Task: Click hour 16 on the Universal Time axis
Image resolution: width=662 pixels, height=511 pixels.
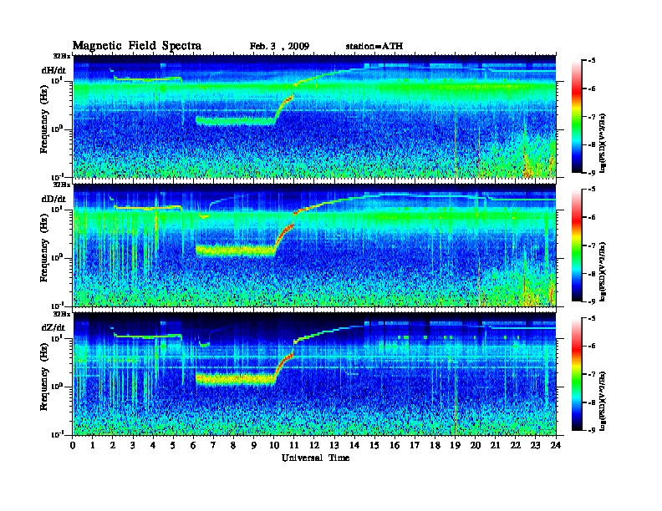Action: click(395, 445)
